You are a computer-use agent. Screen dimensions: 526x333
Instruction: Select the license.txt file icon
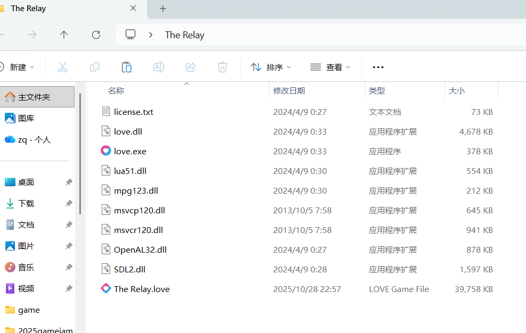pyautogui.click(x=105, y=111)
